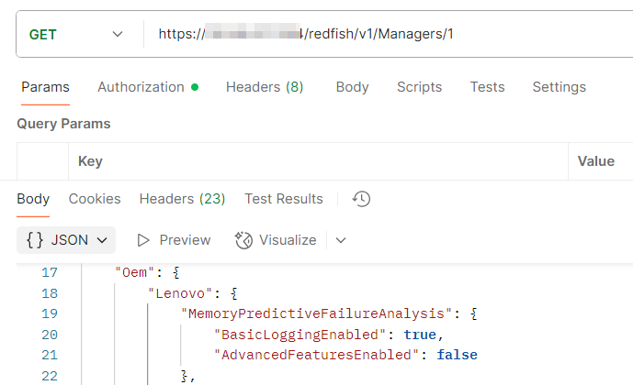Click the JSON braces format icon
633x385 pixels.
pos(35,240)
